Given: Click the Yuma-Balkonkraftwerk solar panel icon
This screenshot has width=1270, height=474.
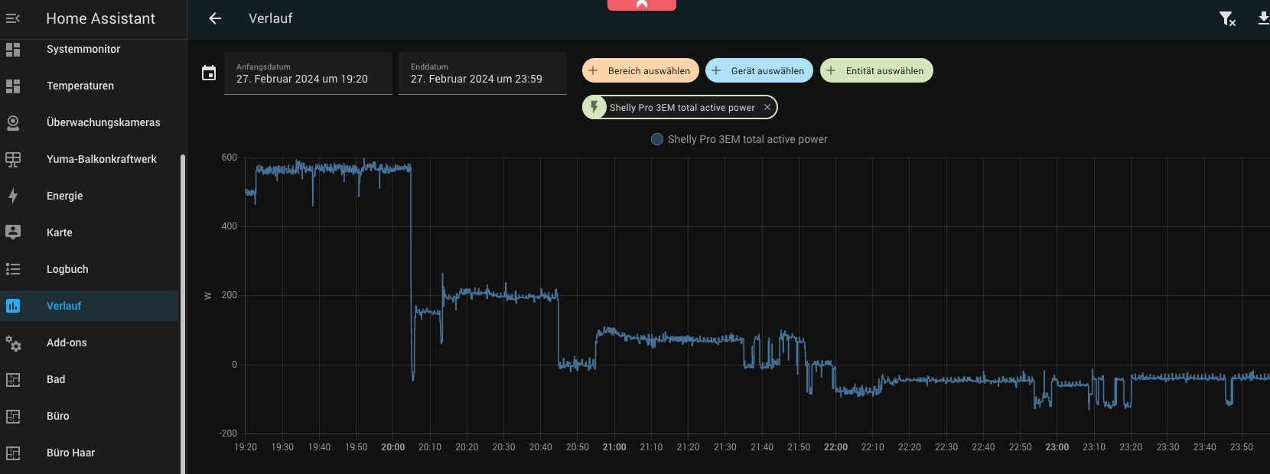Looking at the screenshot, I should point(13,159).
